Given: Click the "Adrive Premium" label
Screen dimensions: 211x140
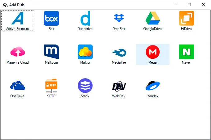Looking at the screenshot, I should click(17, 29).
